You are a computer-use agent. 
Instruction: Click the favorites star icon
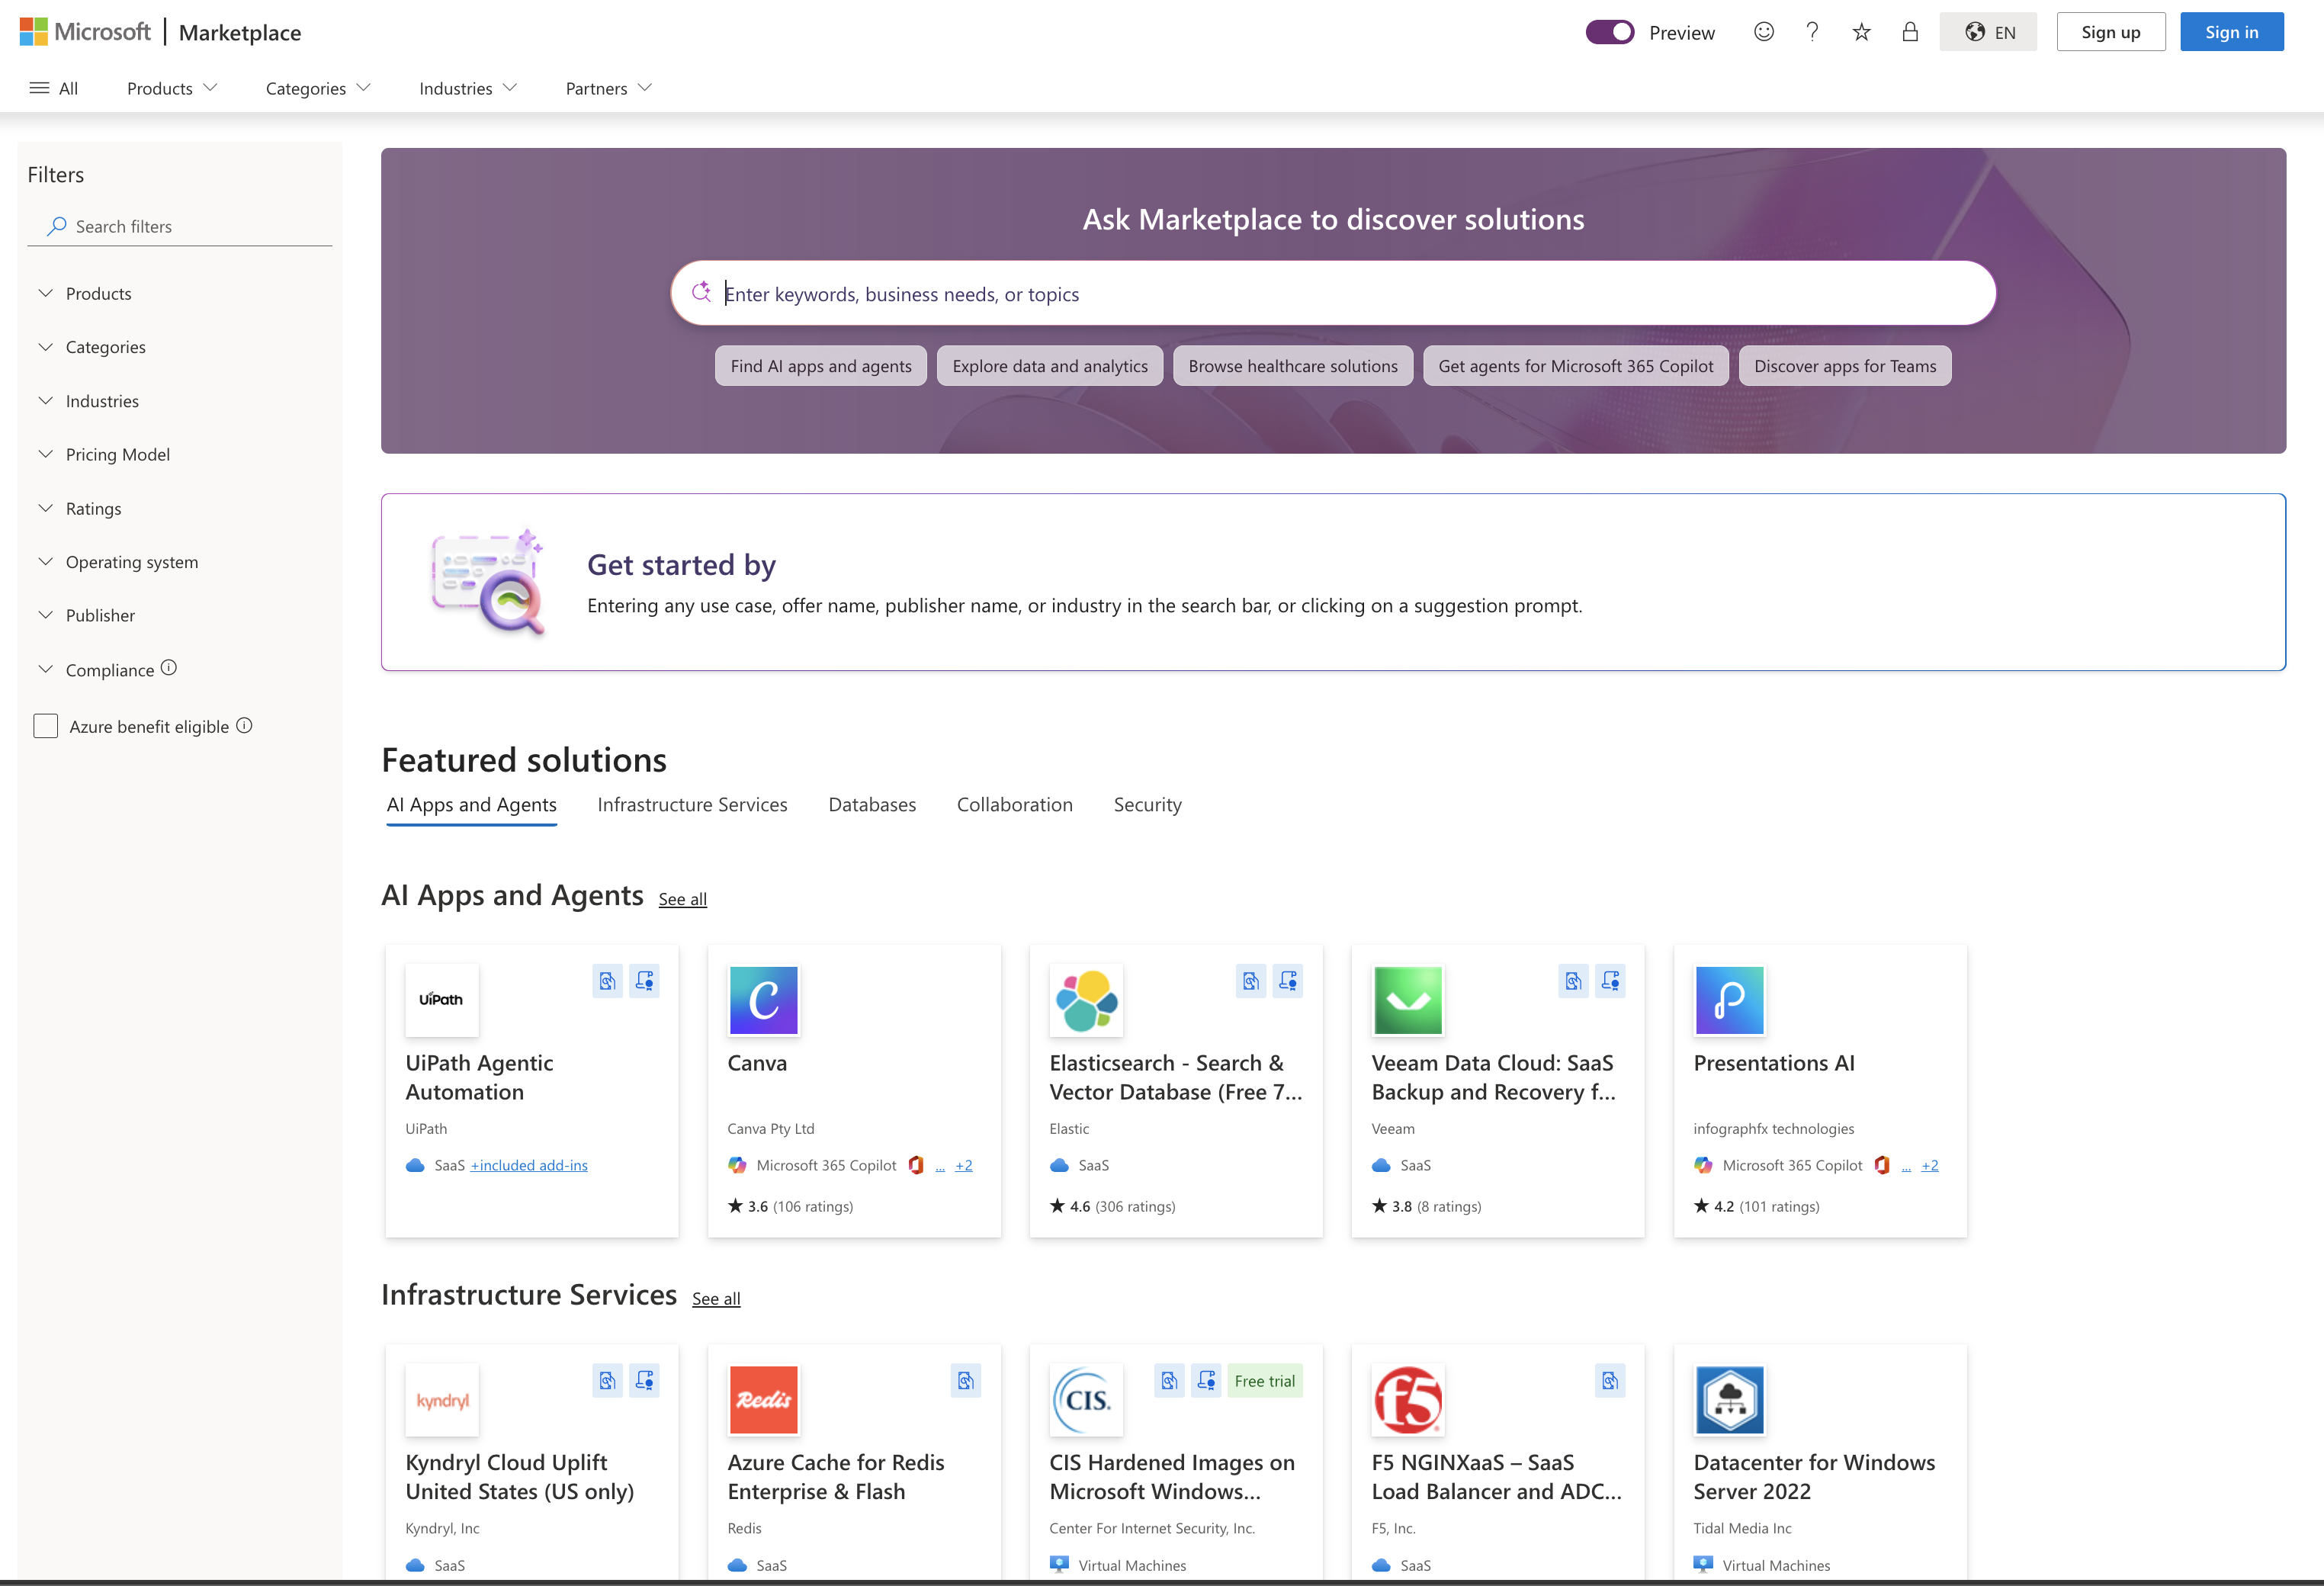click(x=1861, y=32)
